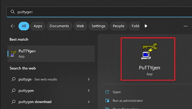The width and height of the screenshot is (192, 109).
Task: Switch to the Web filter tab
Action: pyautogui.click(x=80, y=26)
